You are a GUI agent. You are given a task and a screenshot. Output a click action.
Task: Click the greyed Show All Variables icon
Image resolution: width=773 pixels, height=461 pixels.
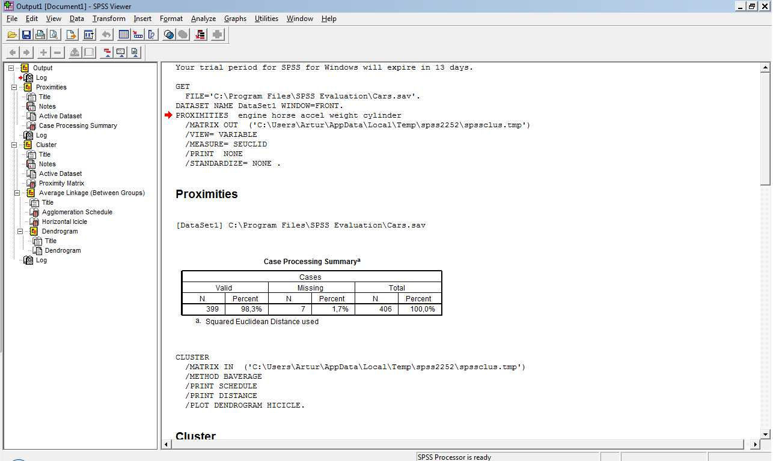(183, 35)
